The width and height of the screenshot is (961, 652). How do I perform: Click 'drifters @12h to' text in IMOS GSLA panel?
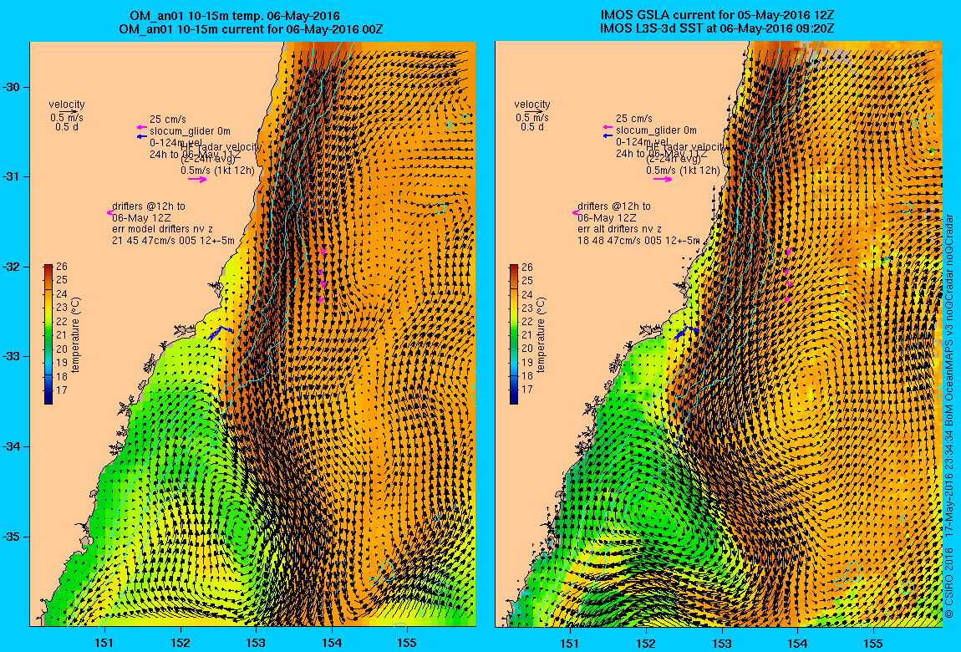point(614,206)
